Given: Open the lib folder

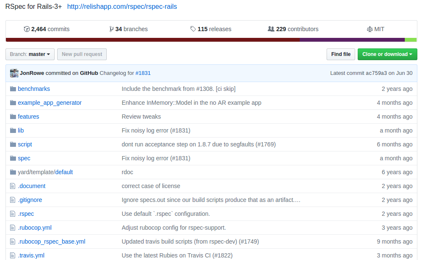Looking at the screenshot, I should 21,130.
